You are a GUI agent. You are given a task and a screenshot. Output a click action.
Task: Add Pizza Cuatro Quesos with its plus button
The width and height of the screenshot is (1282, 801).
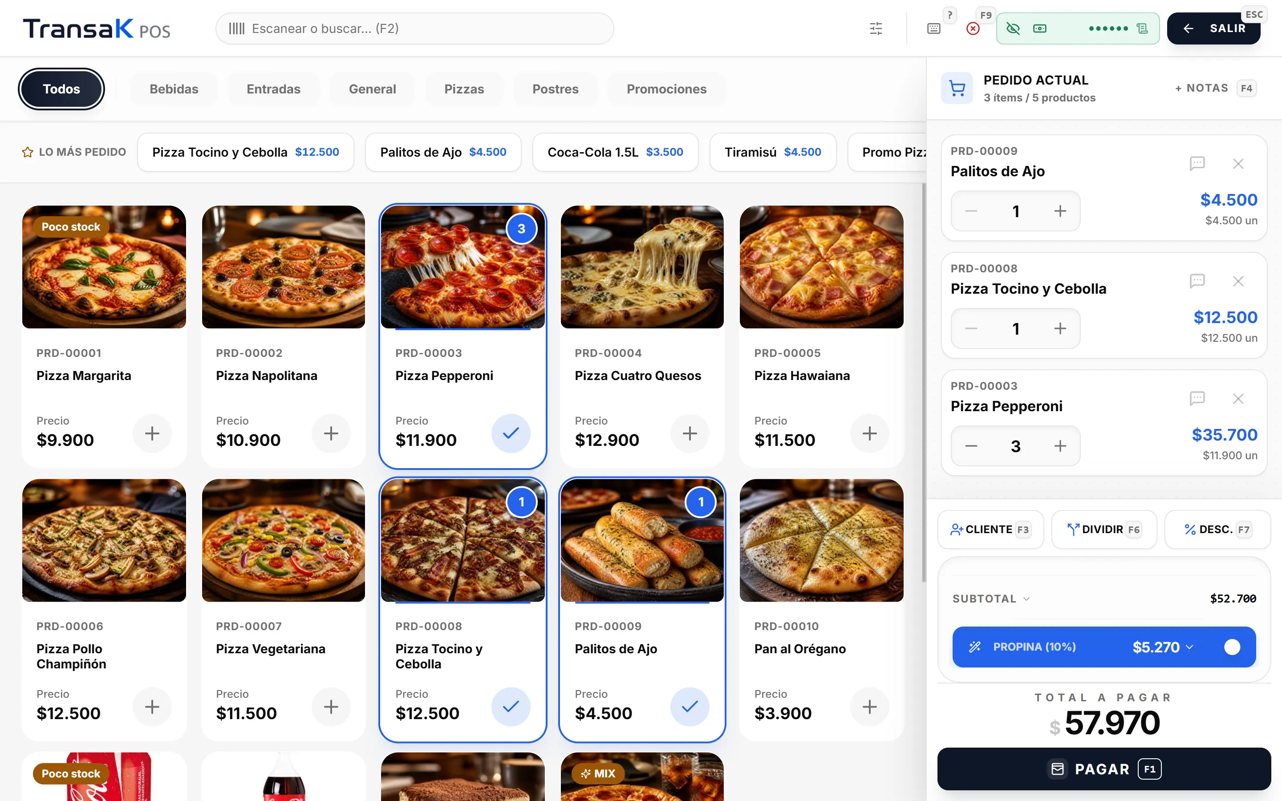690,433
